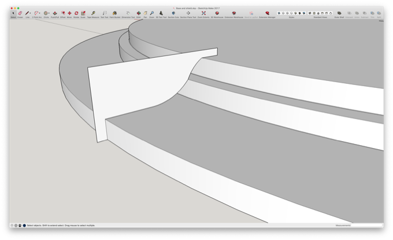Select the Select arrow tool

[13, 13]
